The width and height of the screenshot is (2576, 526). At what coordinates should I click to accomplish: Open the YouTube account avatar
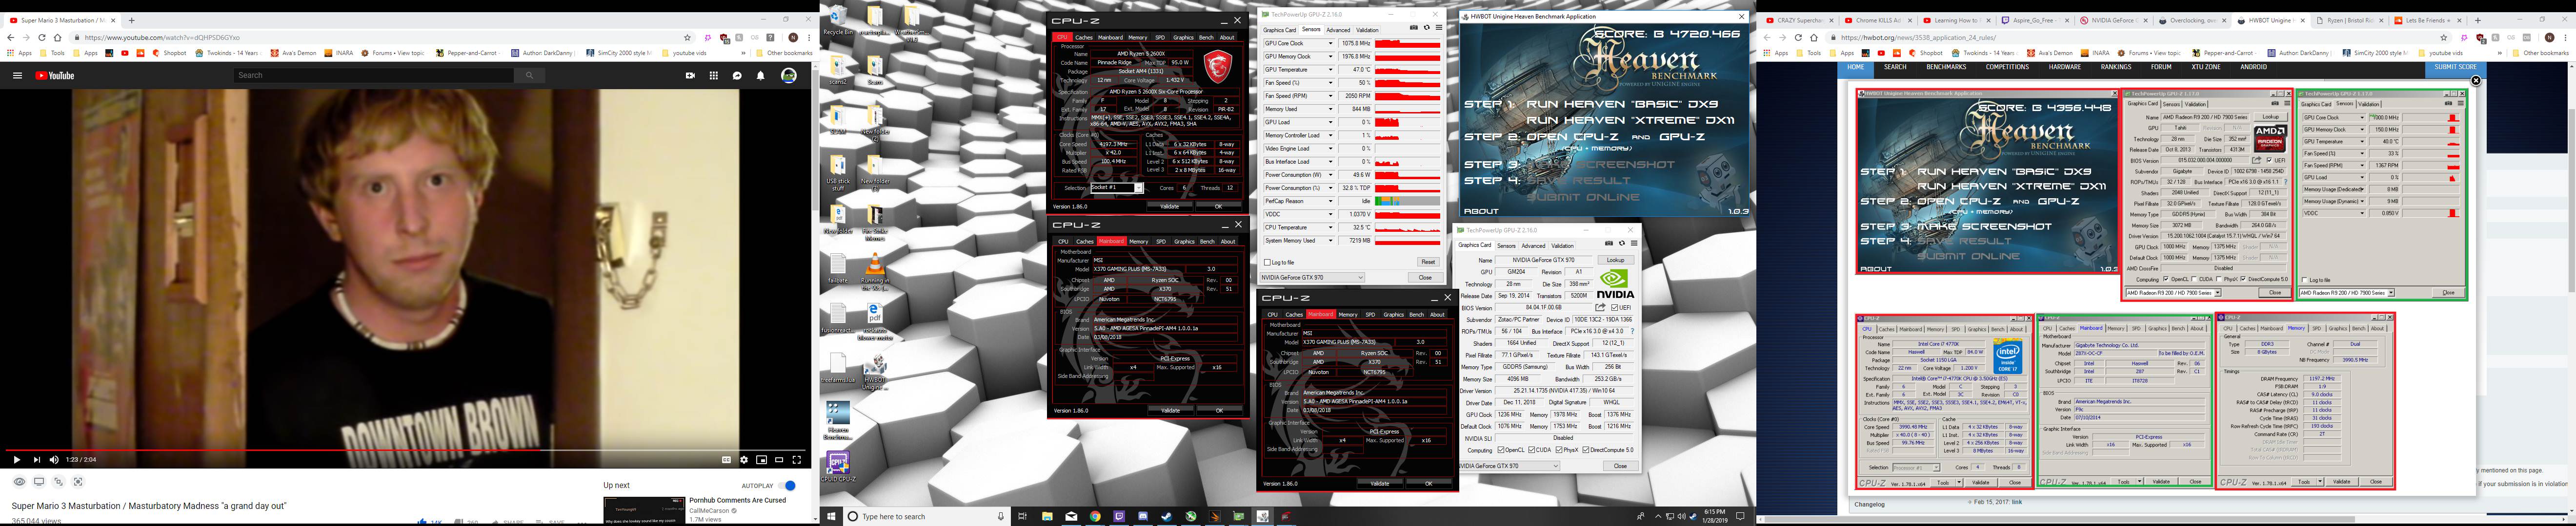(789, 75)
